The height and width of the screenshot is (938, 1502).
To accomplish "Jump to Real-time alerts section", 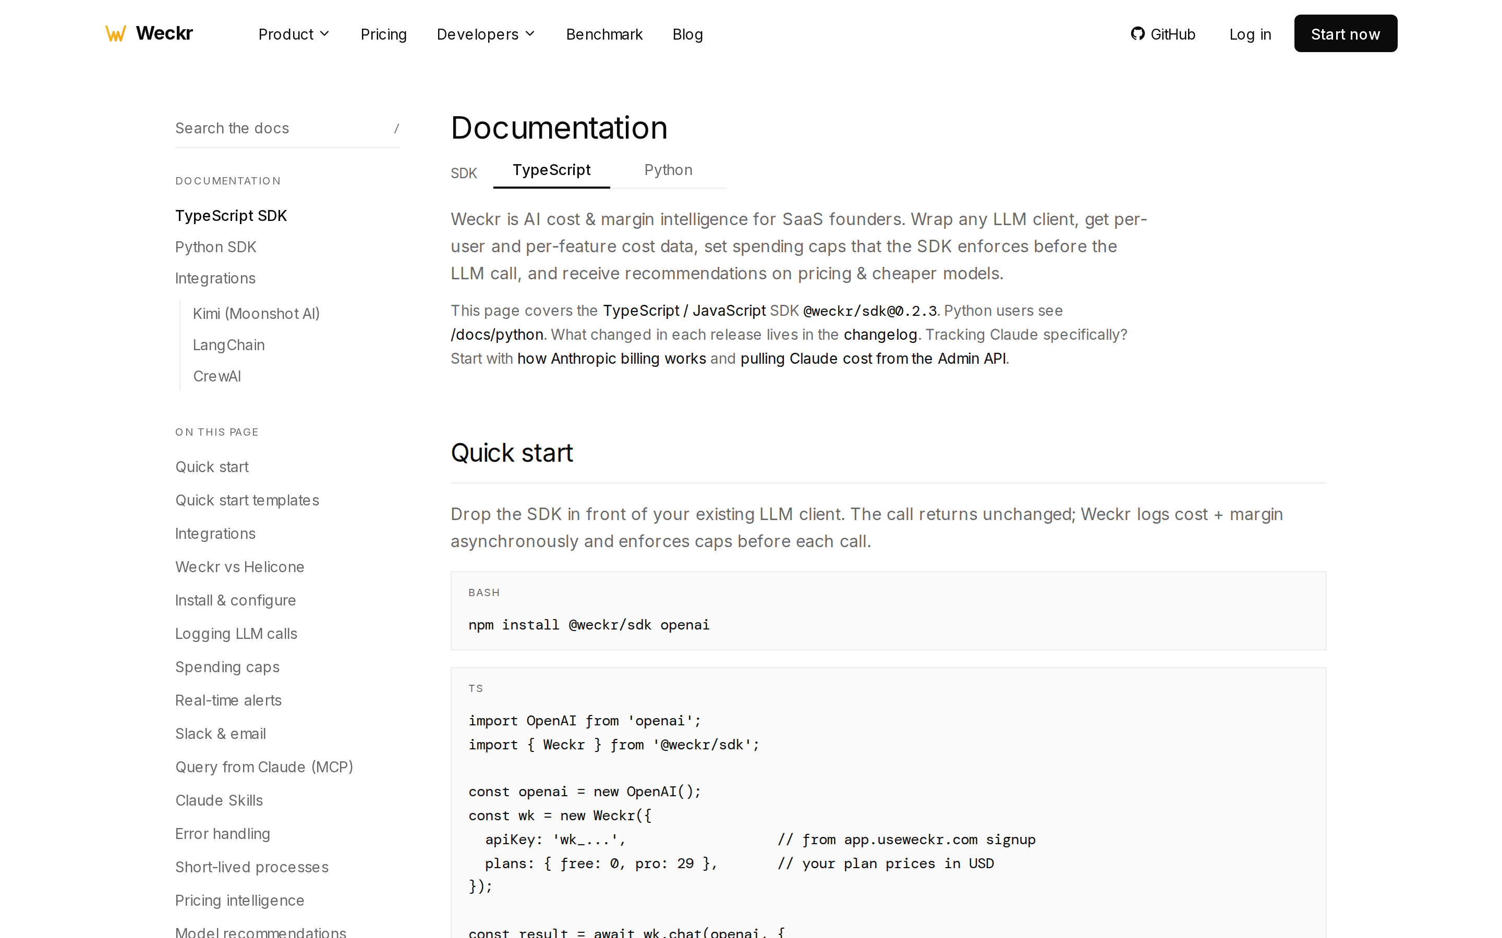I will (228, 700).
